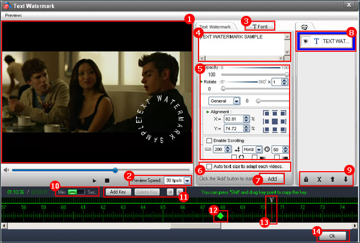Click into the watermark text box

241,45
